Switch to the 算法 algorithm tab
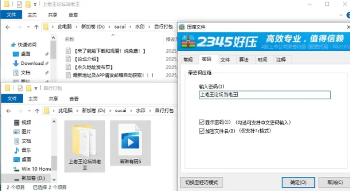This screenshot has height=191, width=350. (x=244, y=60)
